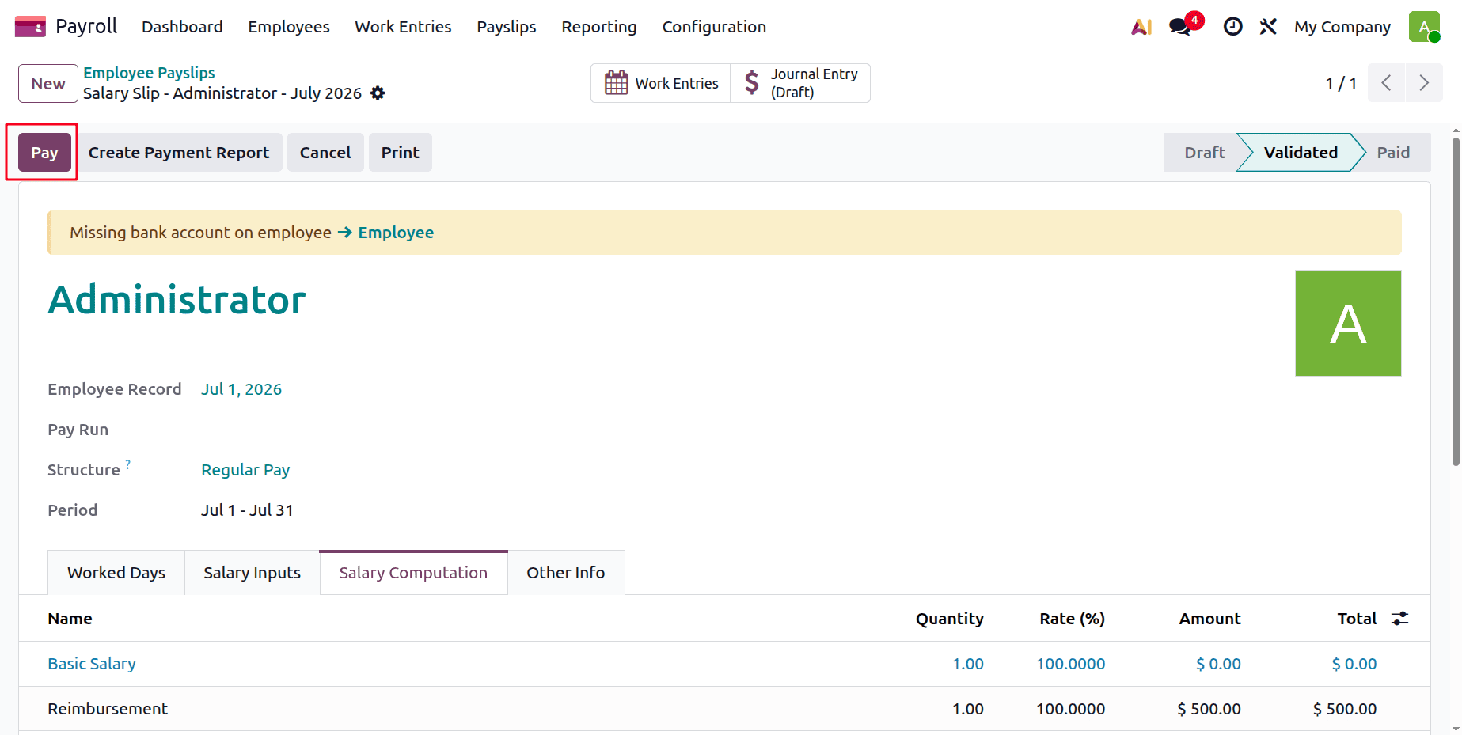Go back to Employee Payslips breadcrumb

point(149,73)
